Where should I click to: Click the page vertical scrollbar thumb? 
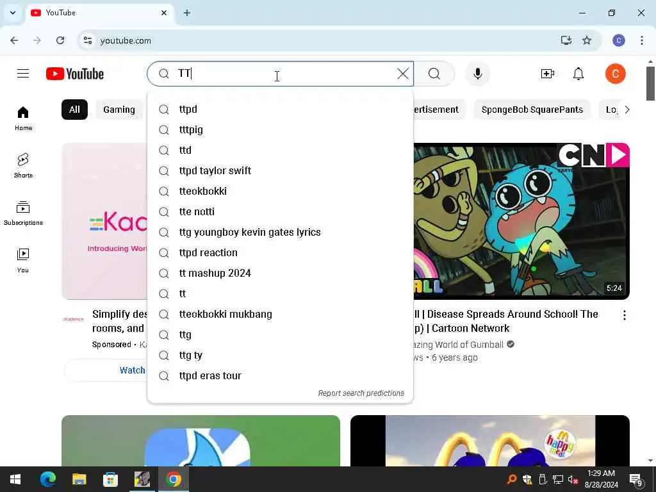(650, 83)
